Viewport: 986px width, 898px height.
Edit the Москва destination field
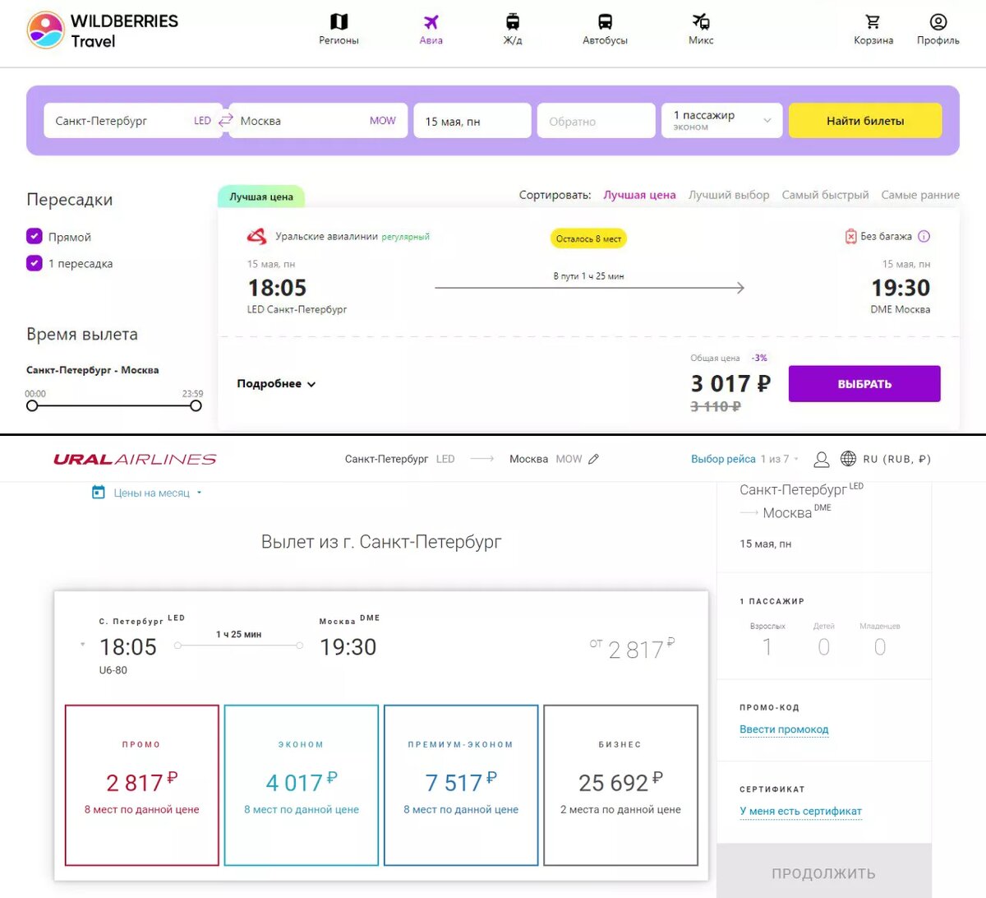pos(319,121)
